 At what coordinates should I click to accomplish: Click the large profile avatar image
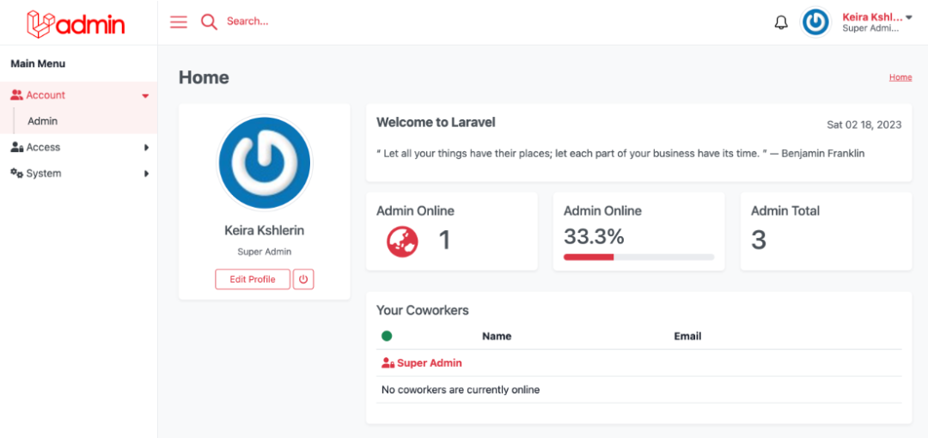(265, 163)
